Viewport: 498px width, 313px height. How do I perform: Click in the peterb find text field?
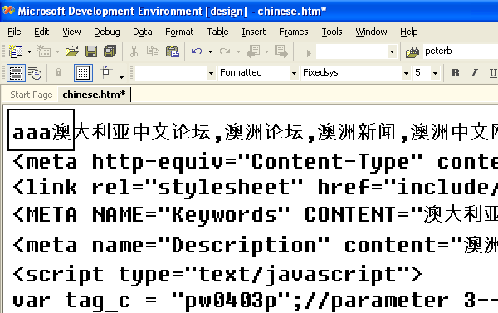click(x=461, y=51)
